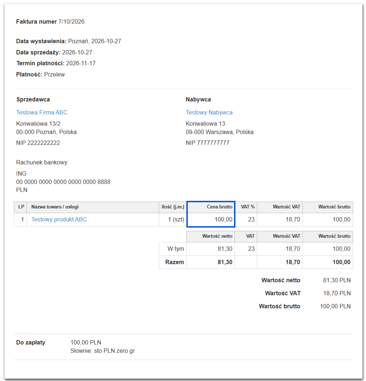The width and height of the screenshot is (366, 381).
Task: Click the "W tym" row label
Action: [176, 249]
